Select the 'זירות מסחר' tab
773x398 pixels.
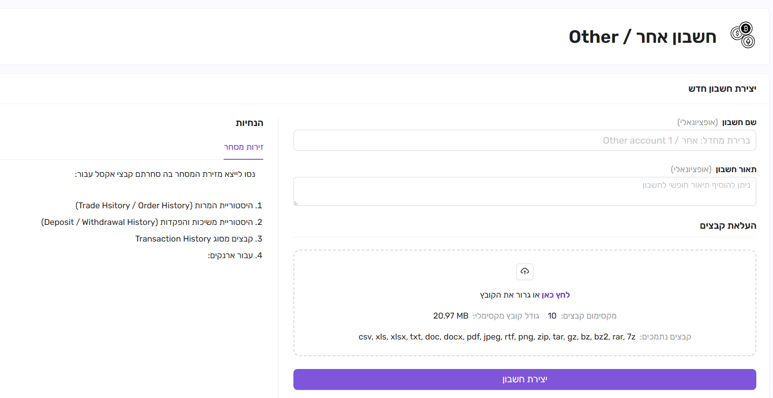click(243, 147)
